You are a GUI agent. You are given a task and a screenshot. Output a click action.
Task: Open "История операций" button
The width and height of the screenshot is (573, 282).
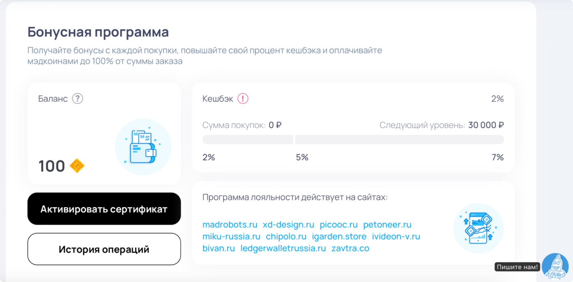pos(104,249)
